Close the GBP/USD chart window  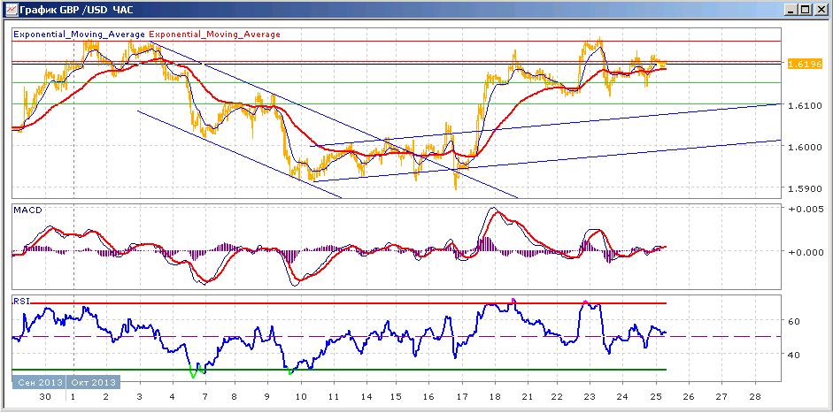pos(821,9)
